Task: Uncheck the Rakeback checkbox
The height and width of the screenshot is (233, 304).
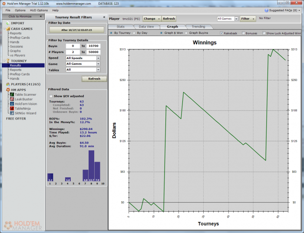Action: tap(221, 33)
